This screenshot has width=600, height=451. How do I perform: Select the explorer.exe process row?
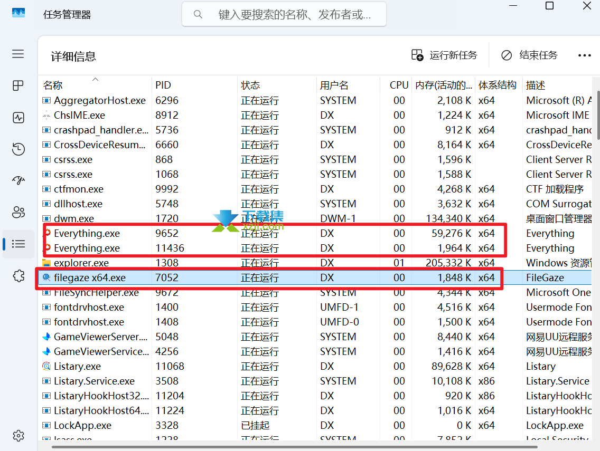coord(315,263)
